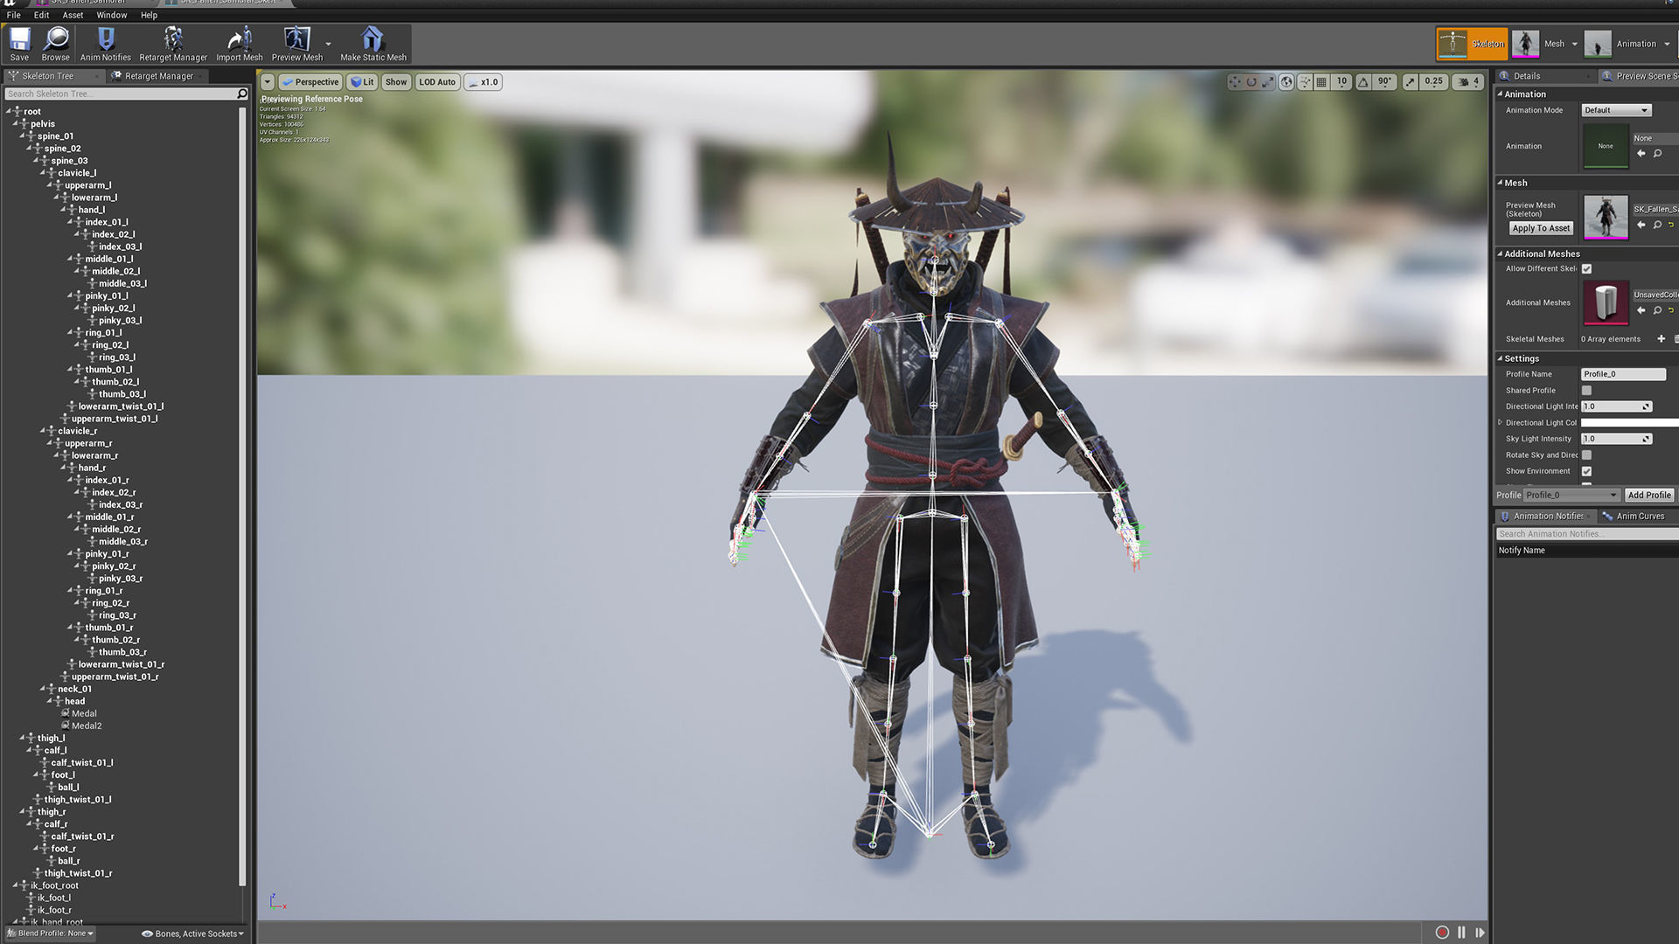
Task: Click the Apply To Asset button
Action: coord(1541,228)
